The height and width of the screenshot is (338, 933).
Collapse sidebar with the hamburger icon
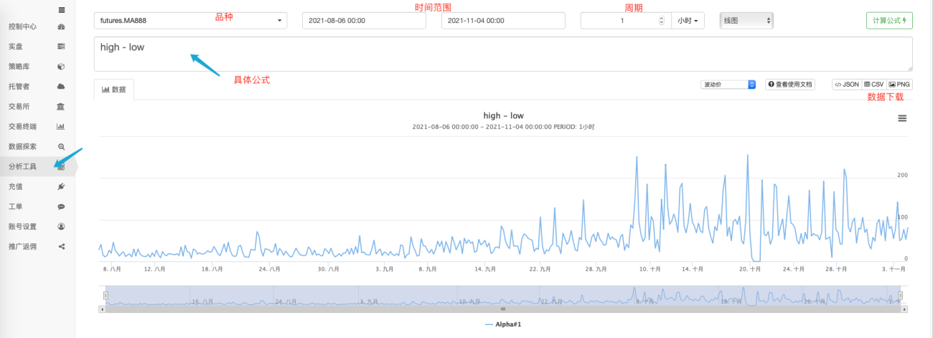61,10
